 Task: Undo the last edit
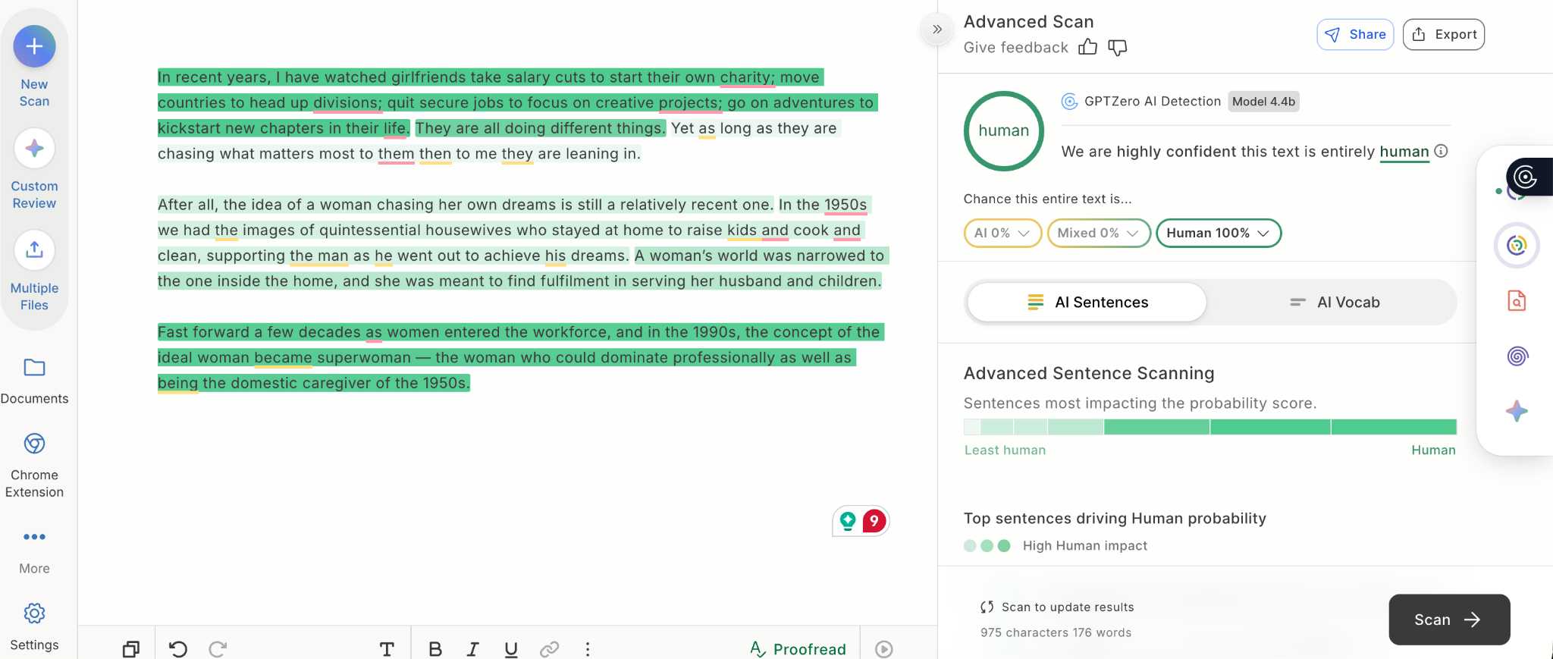(177, 649)
